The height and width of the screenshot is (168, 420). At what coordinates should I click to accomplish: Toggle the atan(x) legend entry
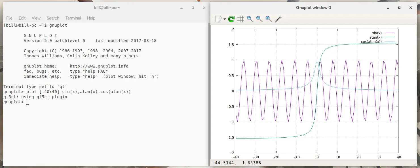pos(382,37)
